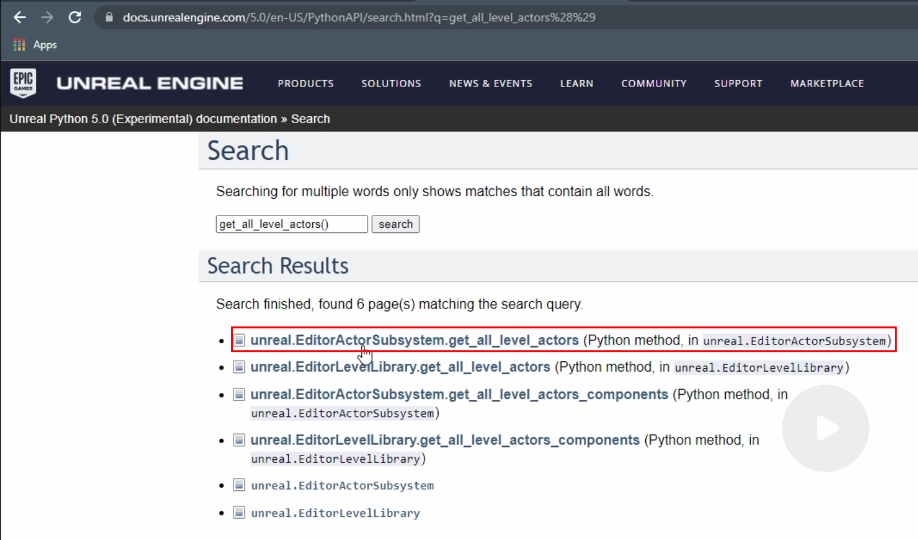Click document icon beside unreal.EditorLevelLibrary class result
This screenshot has width=918, height=540.
(x=239, y=513)
